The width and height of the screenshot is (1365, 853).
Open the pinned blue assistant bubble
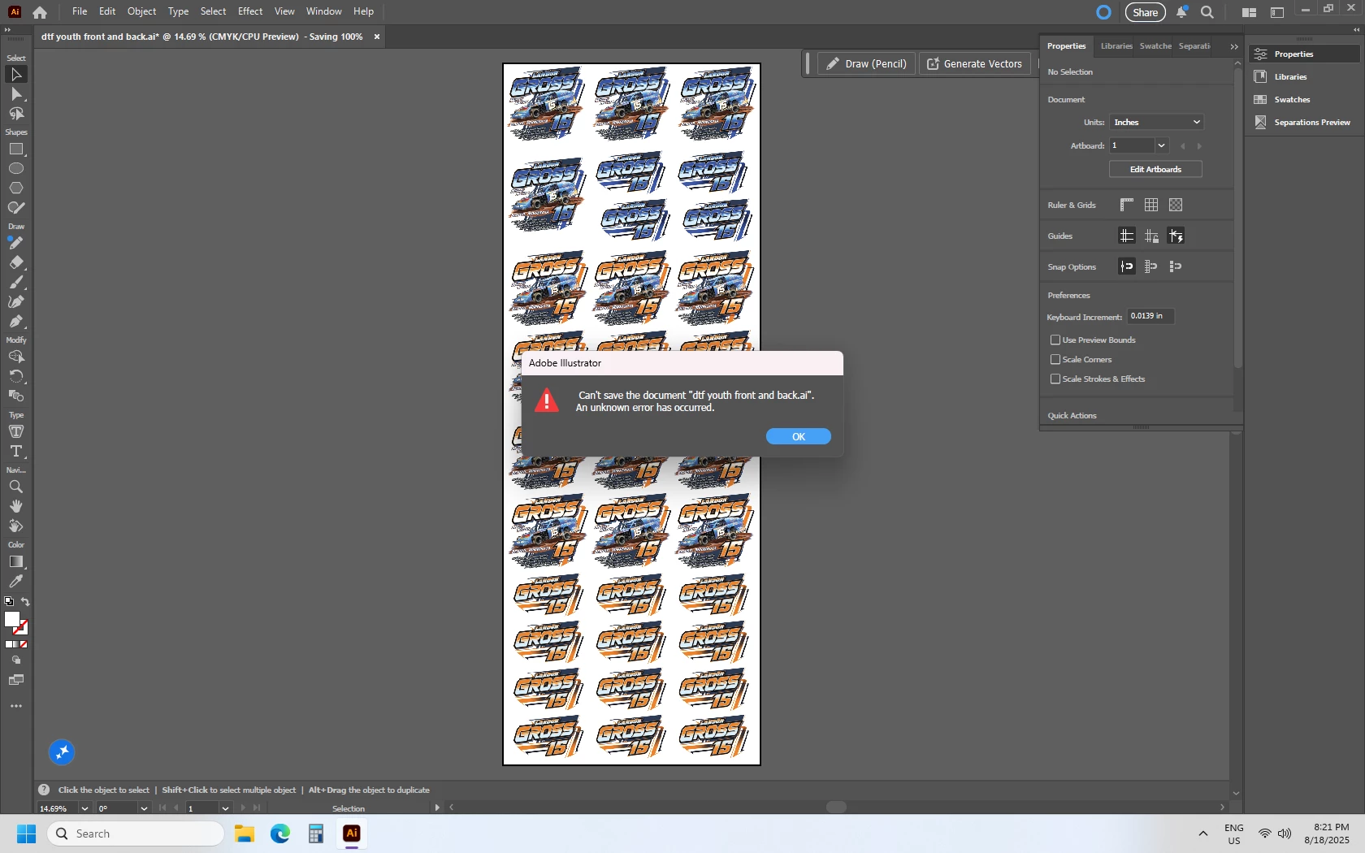[x=62, y=752]
